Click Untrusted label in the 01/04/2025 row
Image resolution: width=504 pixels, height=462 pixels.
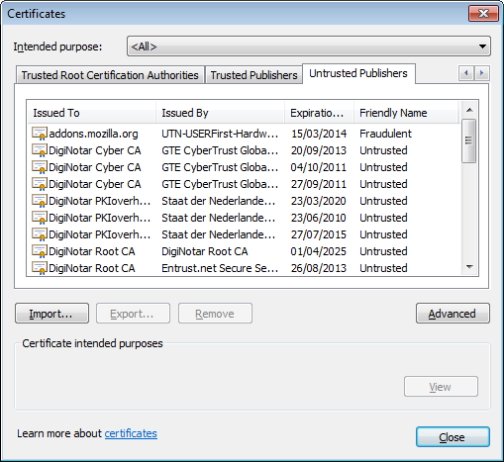pyautogui.click(x=383, y=251)
